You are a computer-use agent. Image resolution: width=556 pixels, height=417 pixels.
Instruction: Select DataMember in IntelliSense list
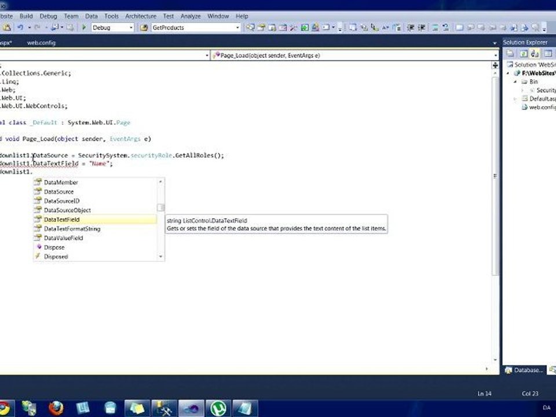(x=95, y=182)
